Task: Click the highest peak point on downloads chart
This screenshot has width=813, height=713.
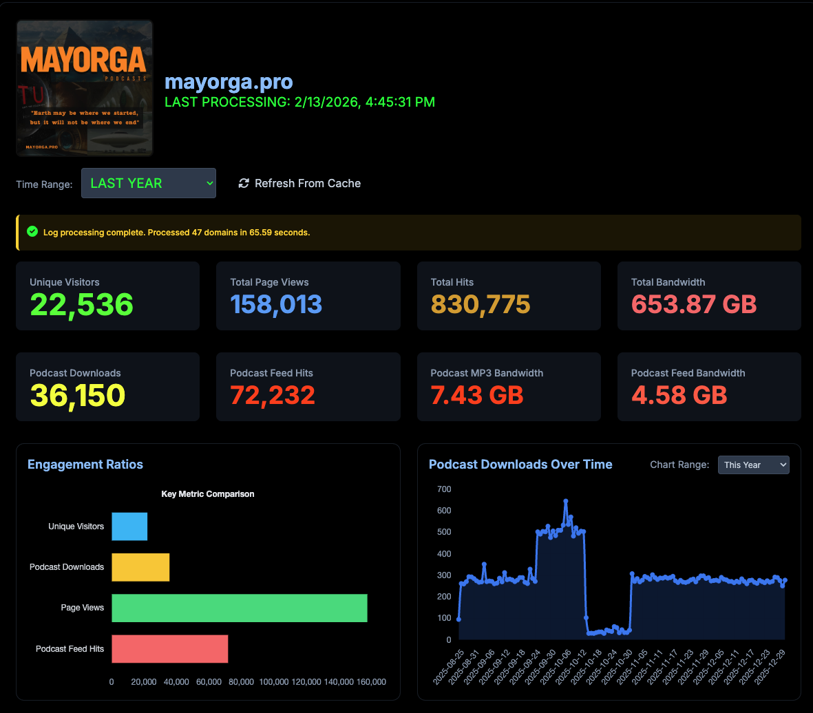Action: coord(566,501)
